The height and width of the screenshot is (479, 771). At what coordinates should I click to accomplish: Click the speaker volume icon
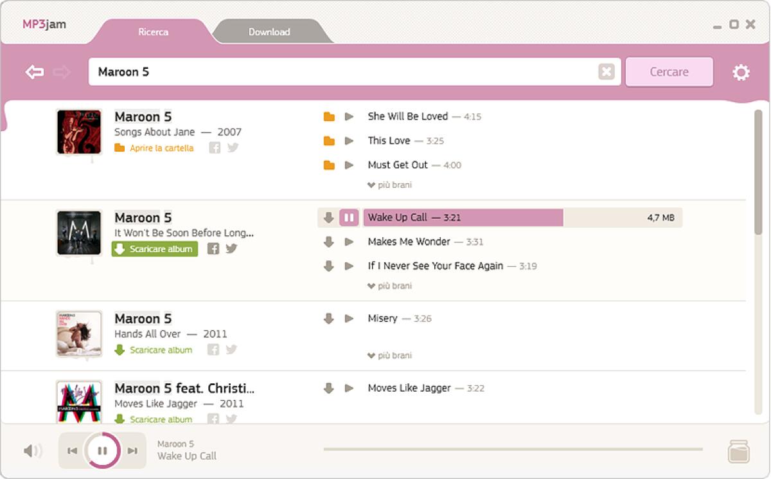point(31,451)
